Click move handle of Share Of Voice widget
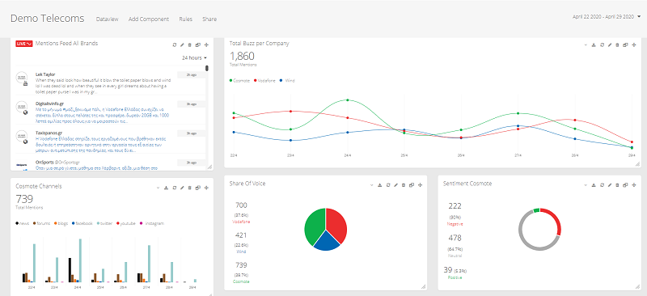Viewport: 647px width, 296px height. click(x=420, y=185)
